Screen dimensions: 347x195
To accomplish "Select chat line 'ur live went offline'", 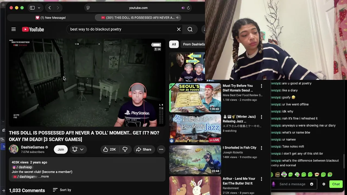I will (x=295, y=104).
